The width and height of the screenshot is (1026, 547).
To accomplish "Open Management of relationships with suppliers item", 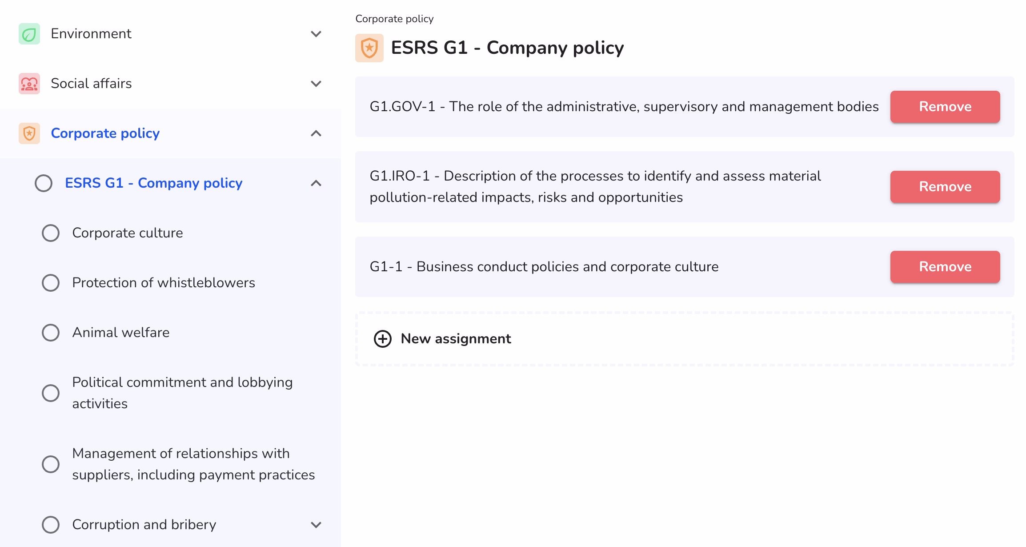I will pos(193,464).
